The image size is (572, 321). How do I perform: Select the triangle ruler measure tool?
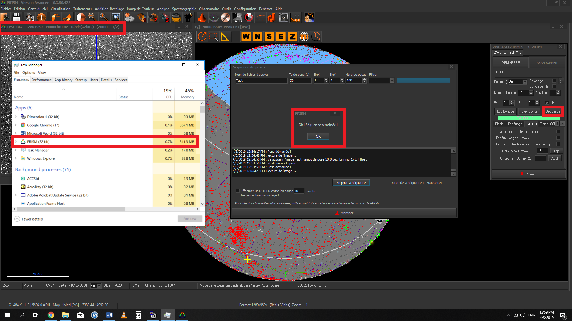click(x=225, y=37)
